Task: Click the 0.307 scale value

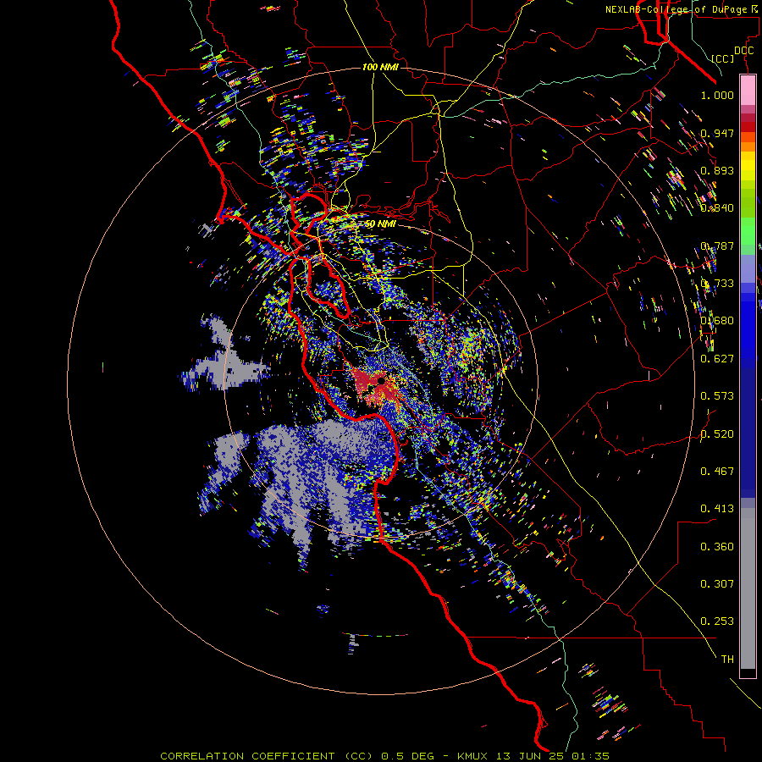Action: coord(717,584)
